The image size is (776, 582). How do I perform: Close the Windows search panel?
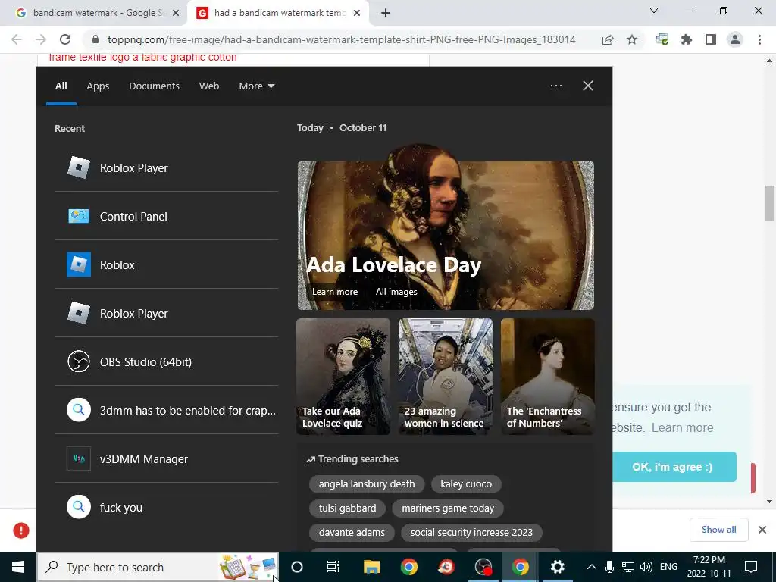click(588, 86)
